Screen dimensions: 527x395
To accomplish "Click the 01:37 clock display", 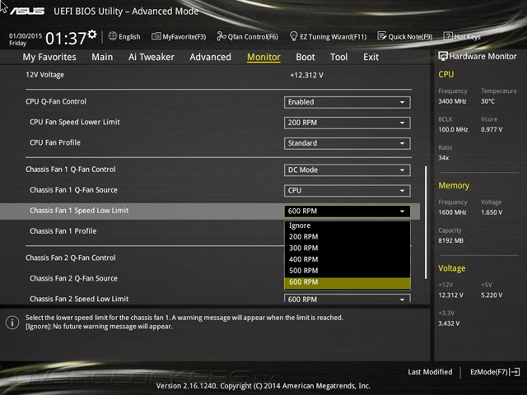I will [66, 39].
